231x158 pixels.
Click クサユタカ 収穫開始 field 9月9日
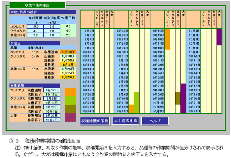click(x=51, y=99)
